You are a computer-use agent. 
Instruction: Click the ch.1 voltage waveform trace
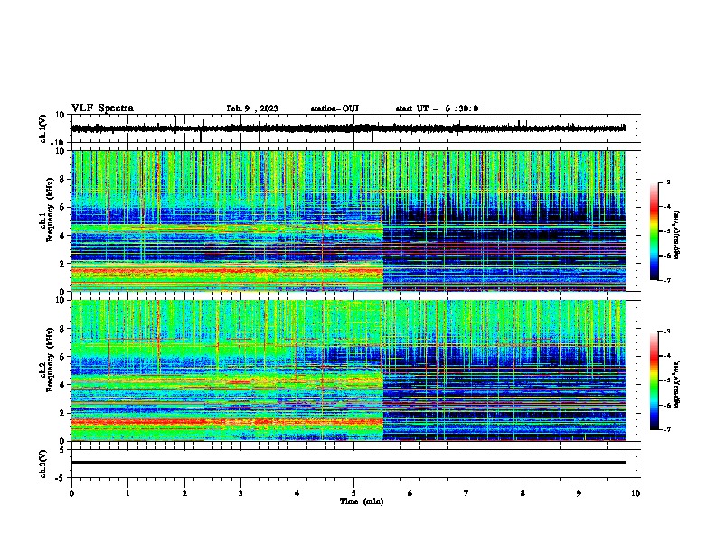[x=349, y=128]
